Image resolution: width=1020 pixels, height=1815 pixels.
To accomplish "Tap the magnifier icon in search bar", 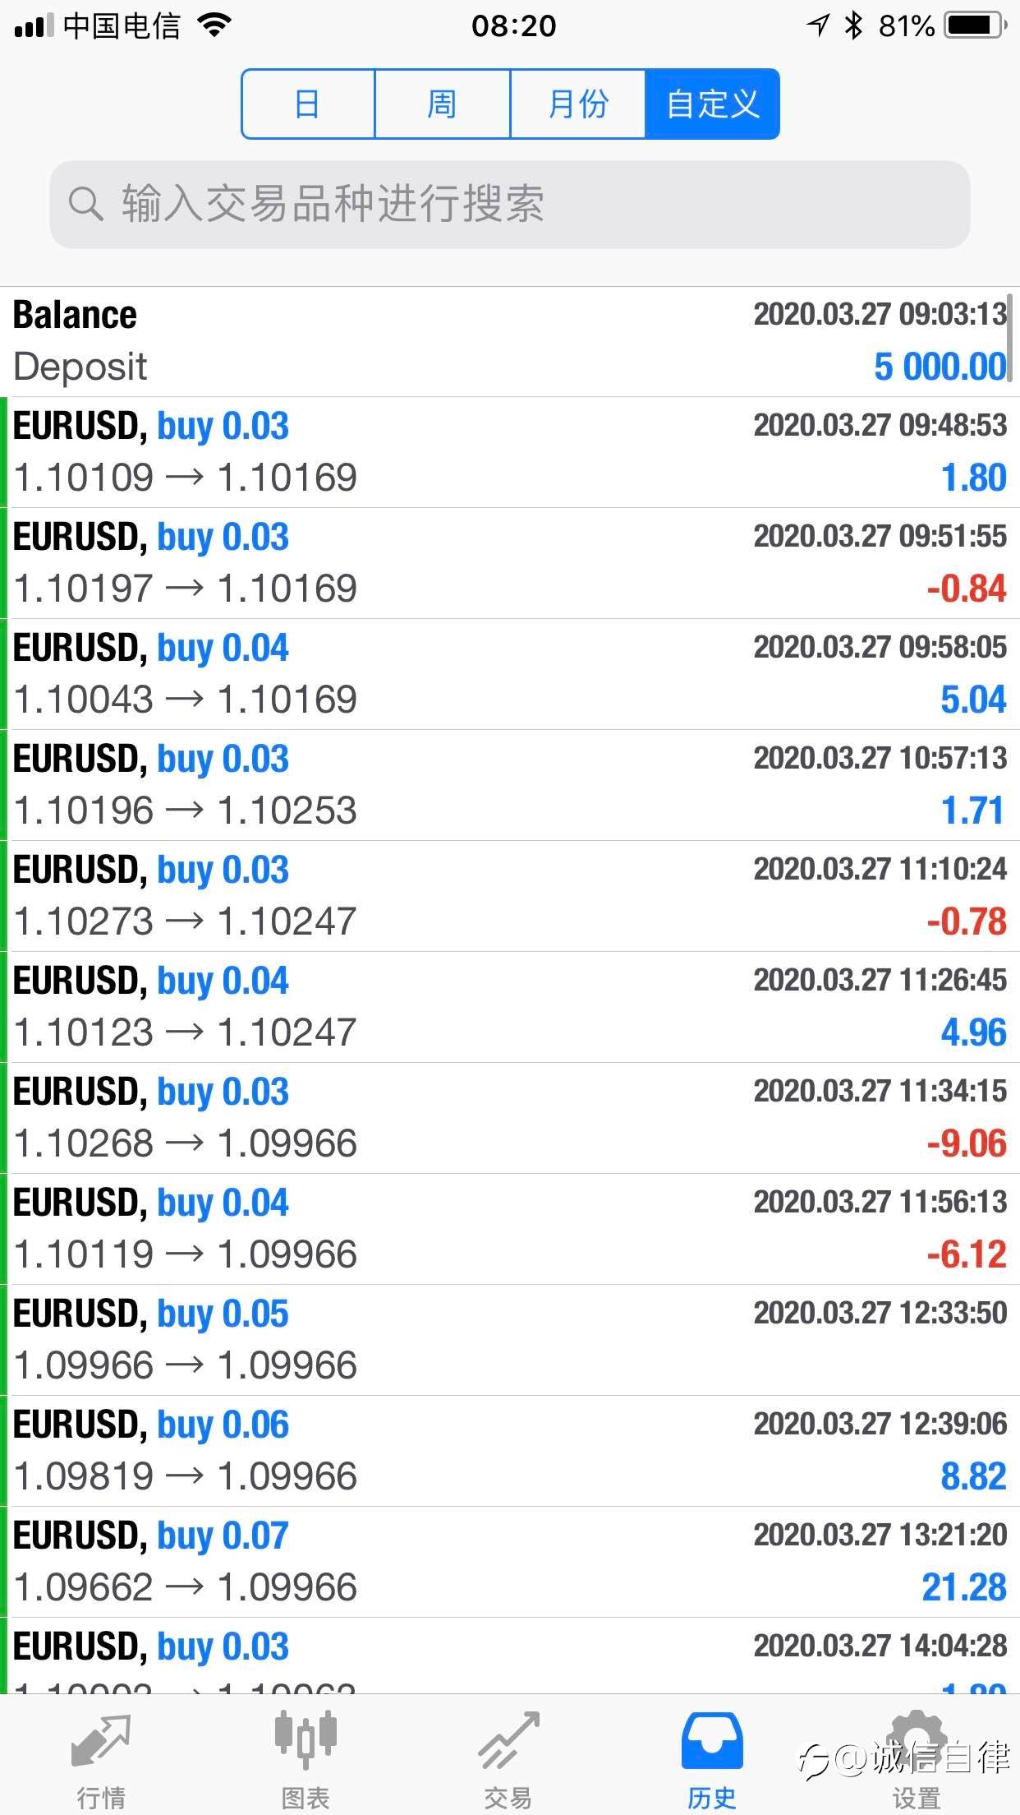I will pos(85,203).
